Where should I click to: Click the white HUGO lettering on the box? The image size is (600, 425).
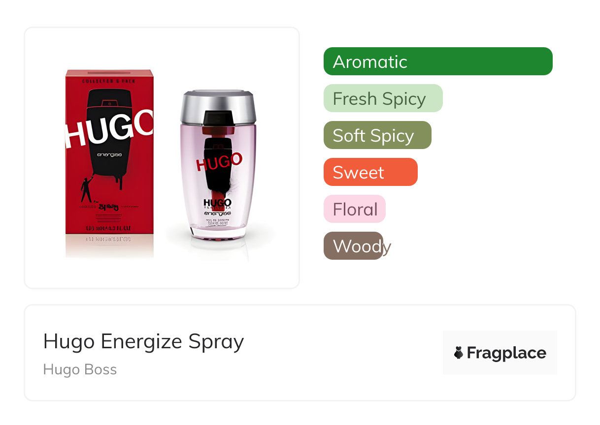(x=109, y=129)
